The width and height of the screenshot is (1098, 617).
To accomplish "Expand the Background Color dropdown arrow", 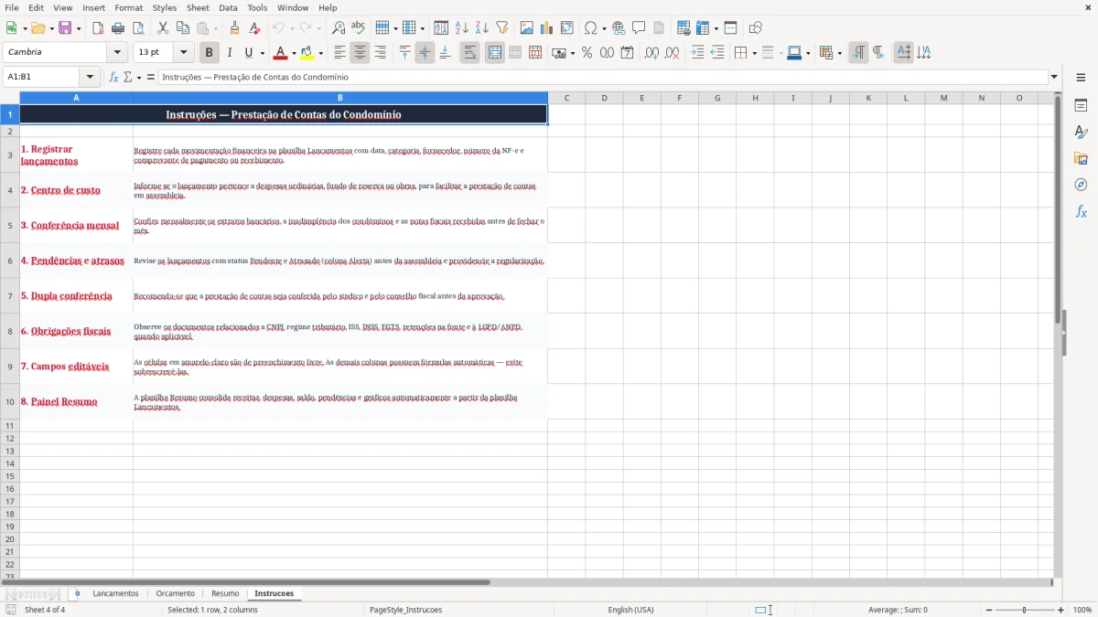I will [321, 53].
